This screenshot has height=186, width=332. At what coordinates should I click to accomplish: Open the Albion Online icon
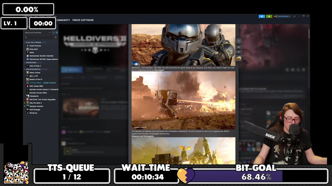pyautogui.click(x=27, y=73)
